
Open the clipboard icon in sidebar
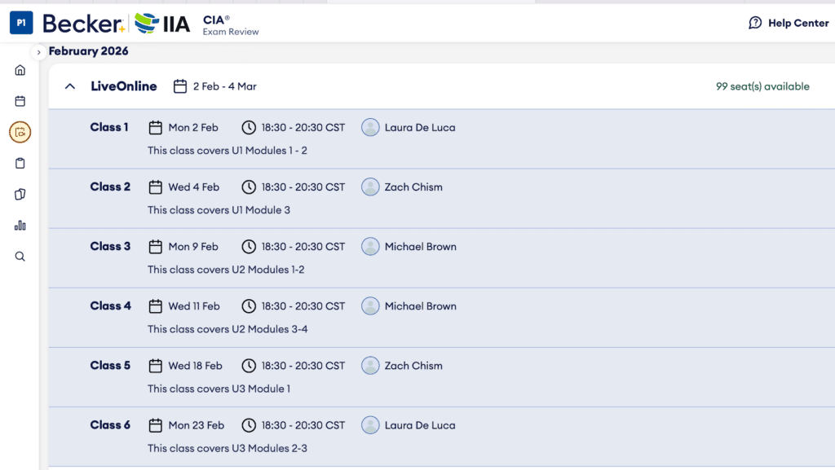(20, 163)
